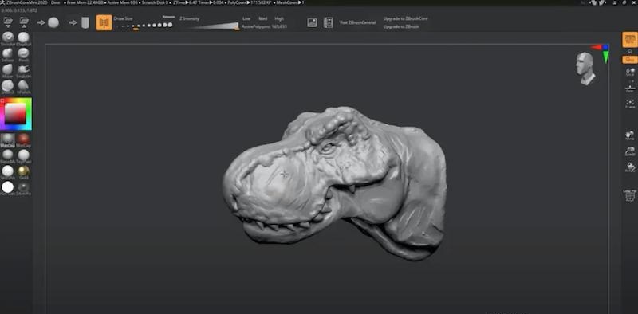Click the T-Rex head sculpture
This screenshot has height=314, width=638.
(x=334, y=183)
